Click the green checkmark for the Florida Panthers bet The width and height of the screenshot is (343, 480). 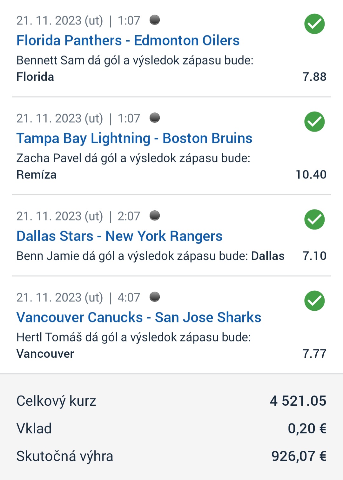(x=314, y=24)
